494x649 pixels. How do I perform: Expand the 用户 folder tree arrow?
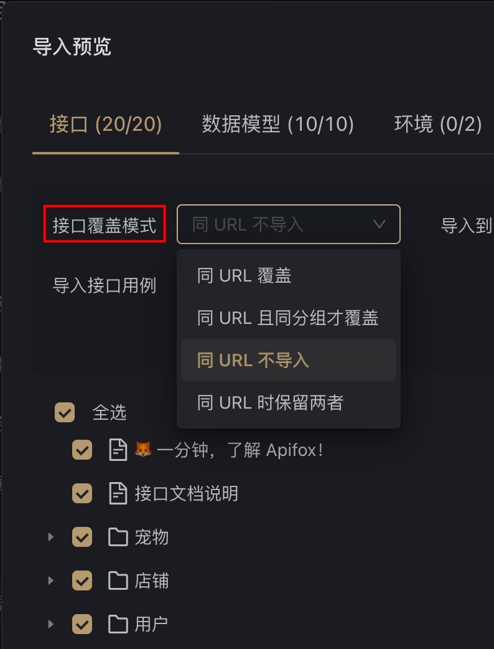tap(51, 624)
